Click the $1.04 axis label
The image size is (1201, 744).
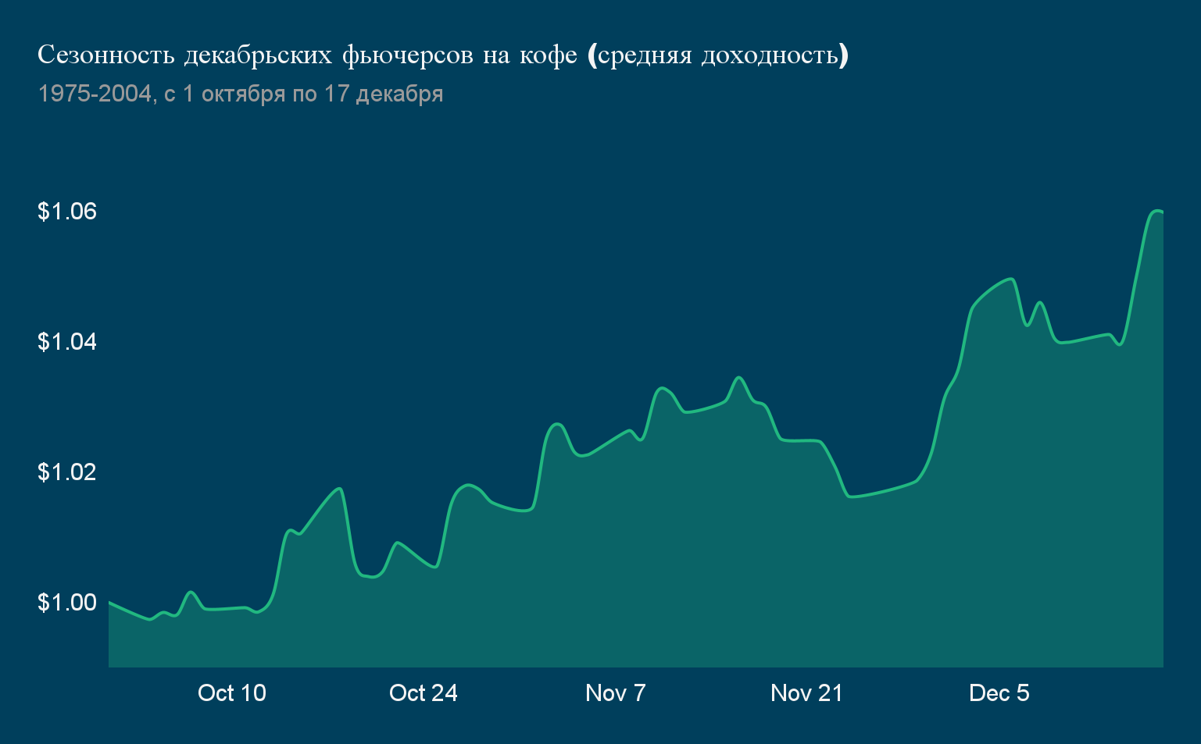tap(67, 341)
